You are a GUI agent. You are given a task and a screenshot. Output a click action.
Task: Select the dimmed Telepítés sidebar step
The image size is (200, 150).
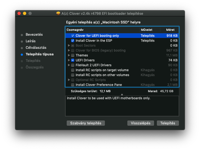[x=33, y=61]
